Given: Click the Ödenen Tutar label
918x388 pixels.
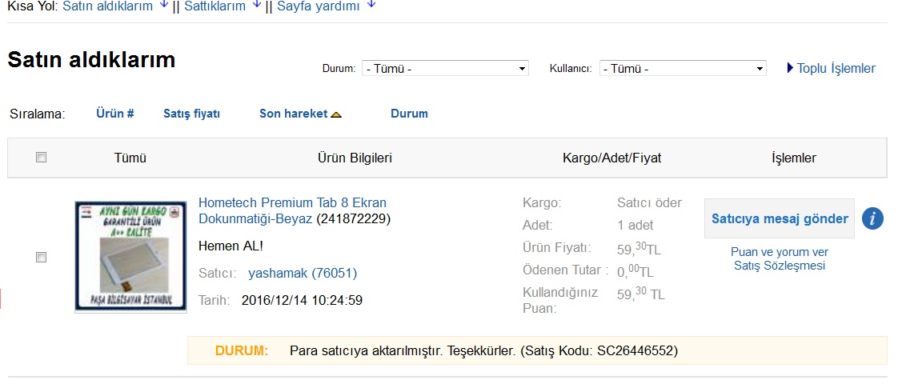Looking at the screenshot, I should (x=566, y=270).
